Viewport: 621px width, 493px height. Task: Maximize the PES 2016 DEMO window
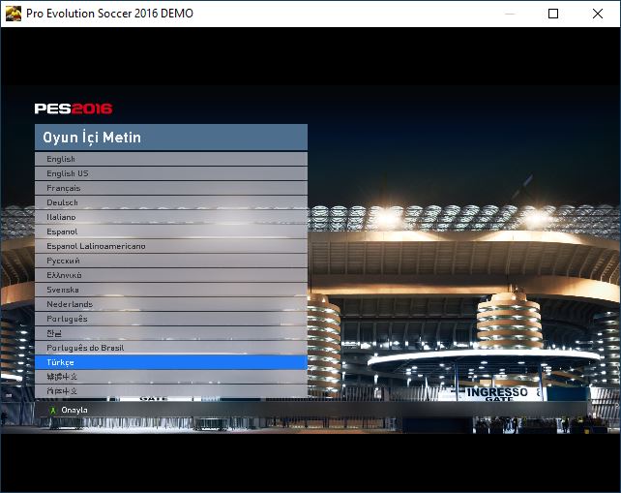click(553, 14)
